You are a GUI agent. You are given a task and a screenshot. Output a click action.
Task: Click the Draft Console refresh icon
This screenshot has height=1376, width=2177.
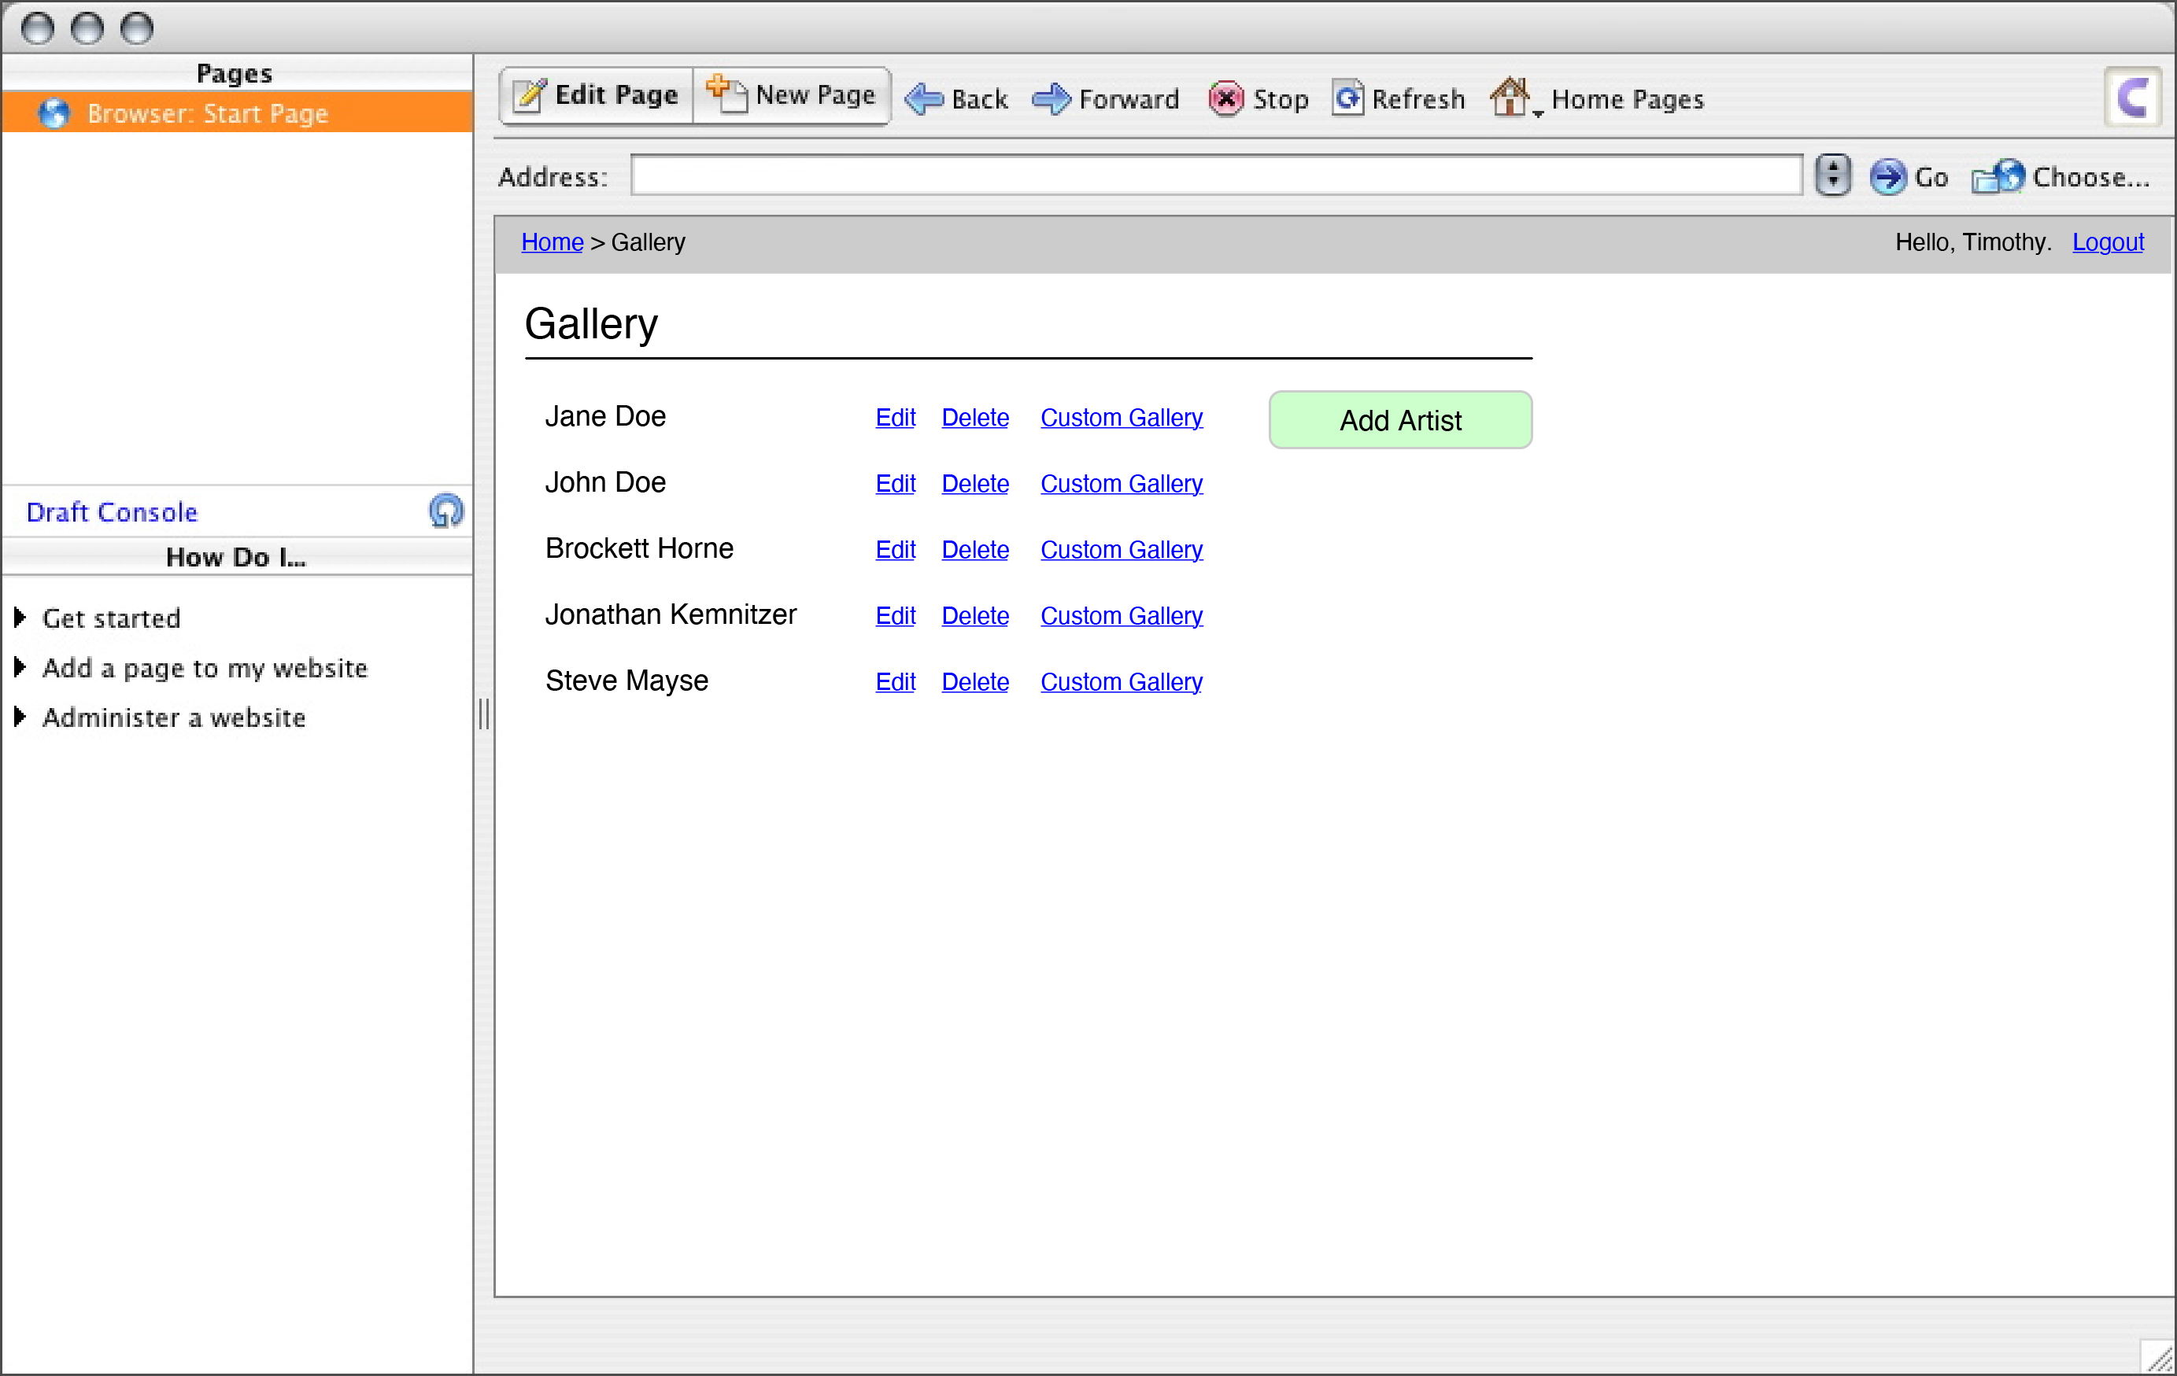click(x=445, y=511)
